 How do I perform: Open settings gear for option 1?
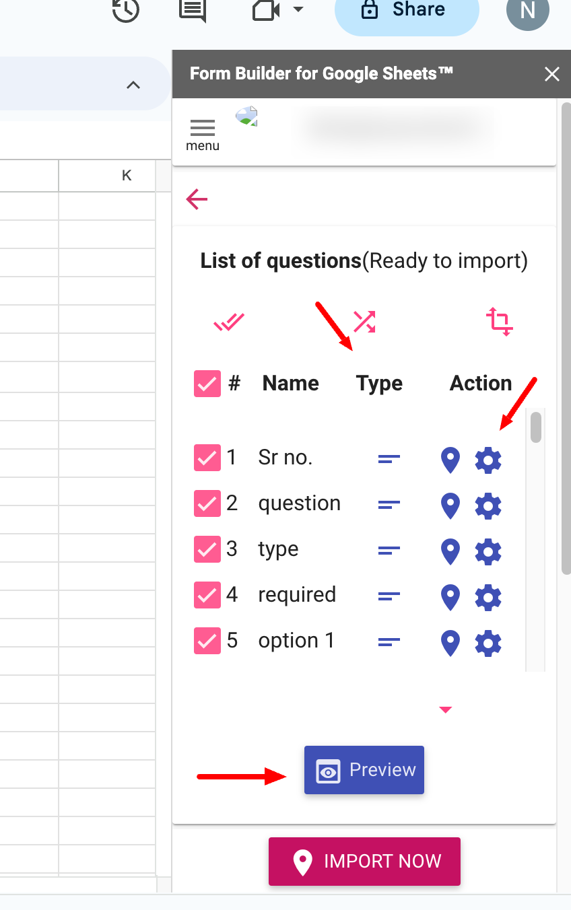[488, 643]
